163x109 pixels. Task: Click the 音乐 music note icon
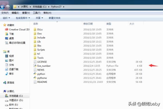coord(7,74)
